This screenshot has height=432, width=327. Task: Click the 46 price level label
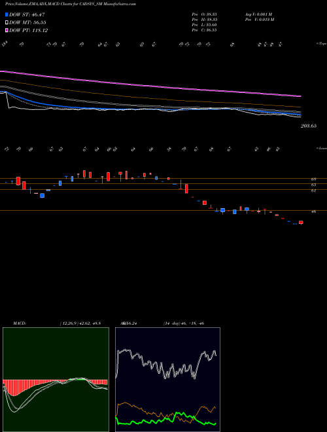click(313, 211)
